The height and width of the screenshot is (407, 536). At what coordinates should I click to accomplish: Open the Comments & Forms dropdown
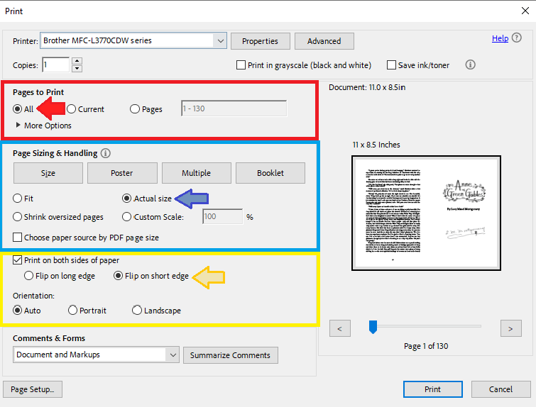[173, 355]
